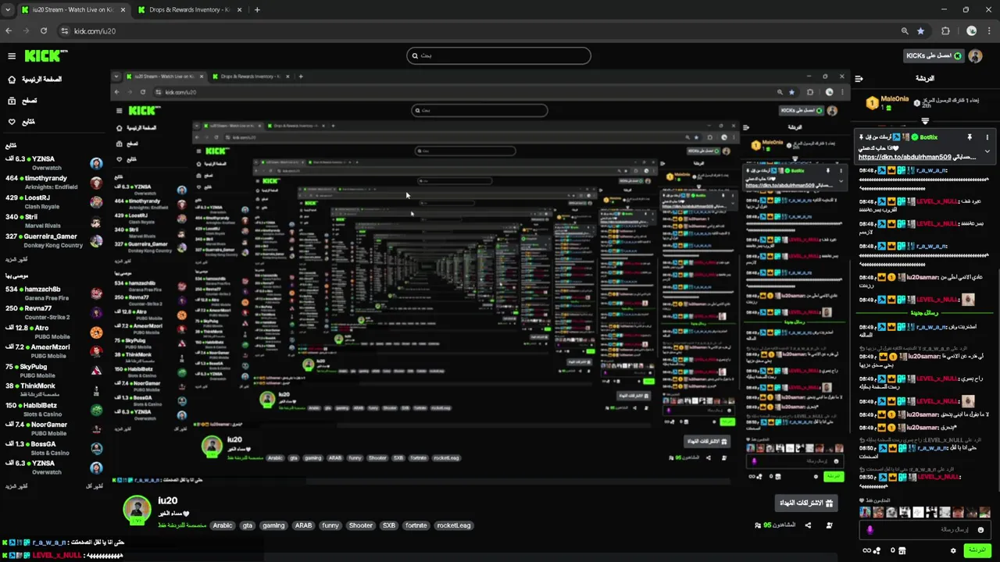Open the chat shop icon
This screenshot has width=1000, height=562.
(902, 550)
